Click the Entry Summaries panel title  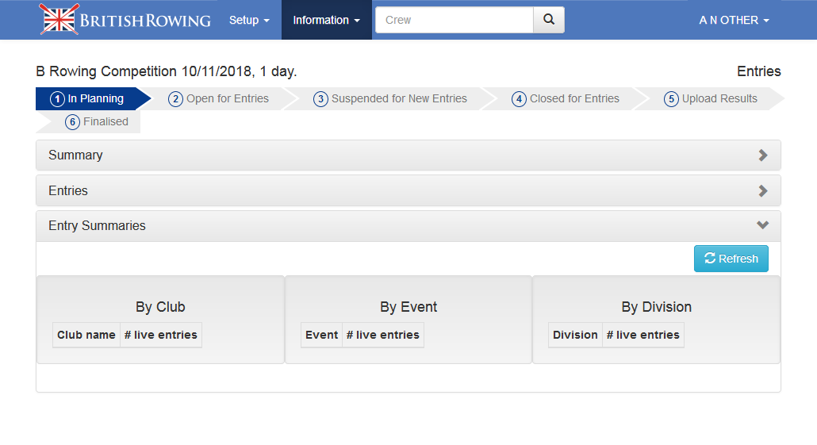[97, 226]
